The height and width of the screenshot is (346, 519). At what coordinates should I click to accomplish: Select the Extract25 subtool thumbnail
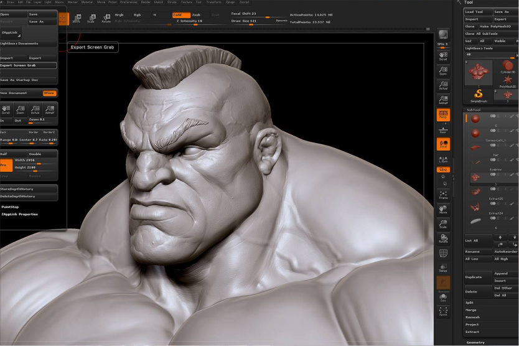(x=475, y=192)
